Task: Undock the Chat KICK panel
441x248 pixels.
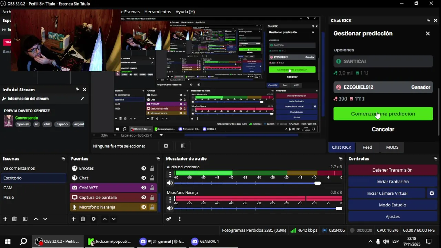Action: [x=428, y=20]
